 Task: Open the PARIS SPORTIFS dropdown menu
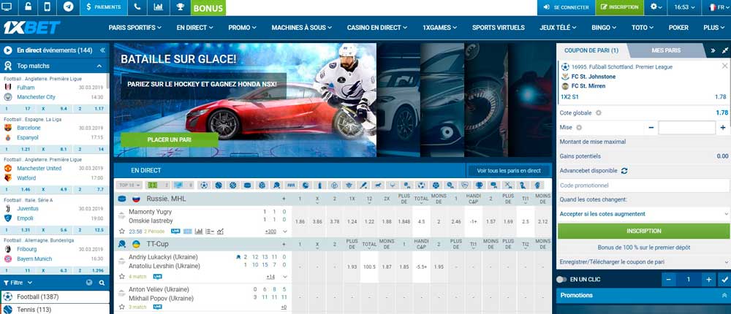[x=135, y=28]
